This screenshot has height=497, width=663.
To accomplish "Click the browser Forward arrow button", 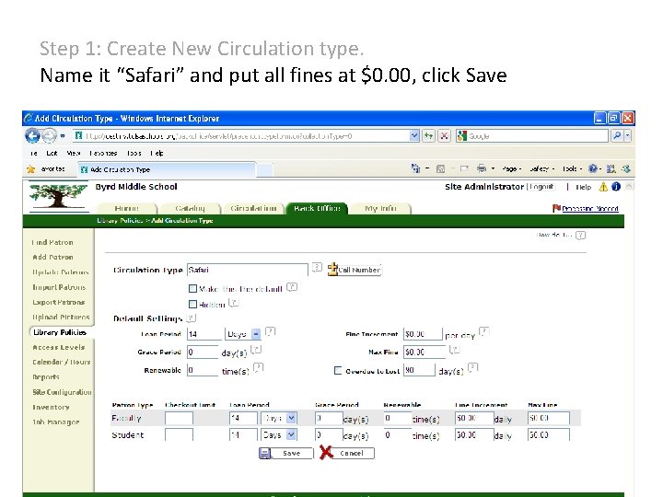I will (49, 135).
